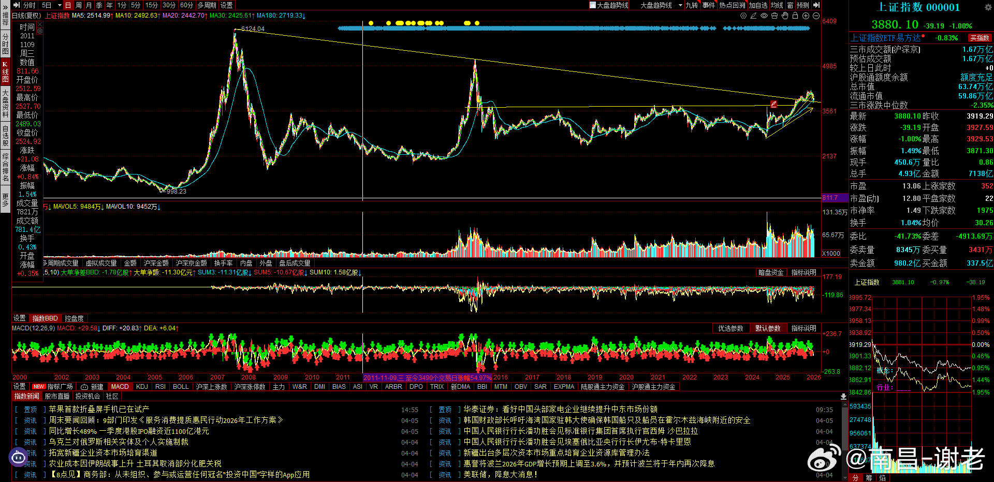Viewport: 994px width, 482px height.
Task: Open the 多周期 multi-period view
Action: click(x=207, y=5)
